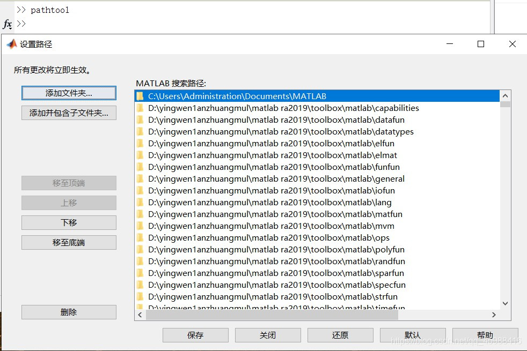The image size is (527, 351).
Task: Select the toolbox\matlab\polyfun path
Action: tap(317, 249)
